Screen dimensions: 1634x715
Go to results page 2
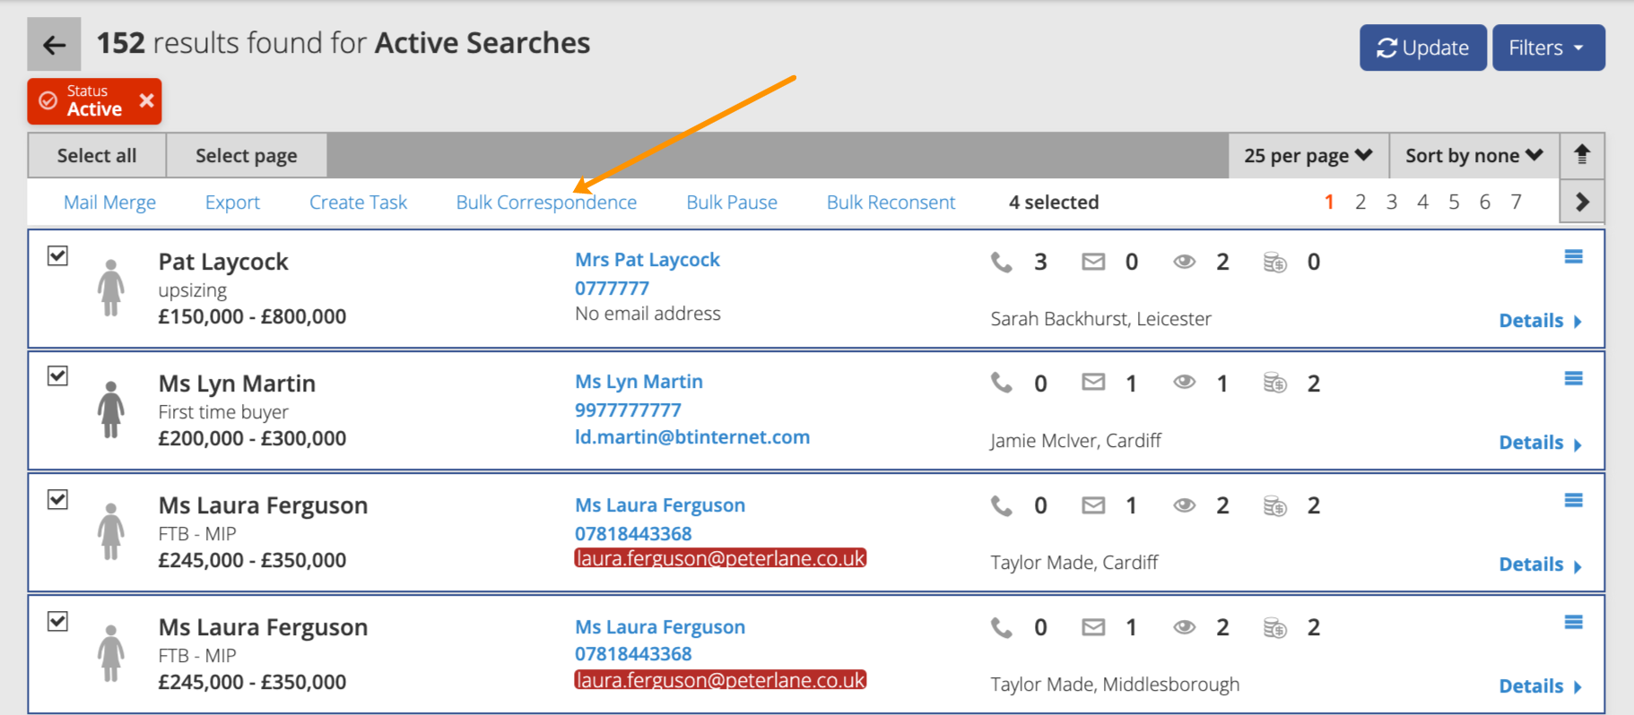1360,202
